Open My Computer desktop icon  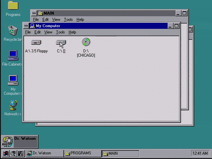(13, 80)
